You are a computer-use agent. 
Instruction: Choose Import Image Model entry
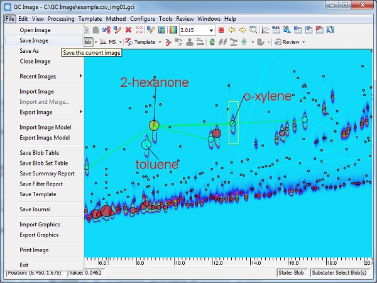(45, 127)
